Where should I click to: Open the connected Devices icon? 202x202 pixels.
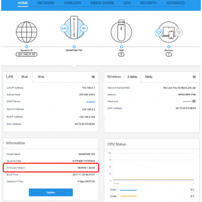(169, 32)
